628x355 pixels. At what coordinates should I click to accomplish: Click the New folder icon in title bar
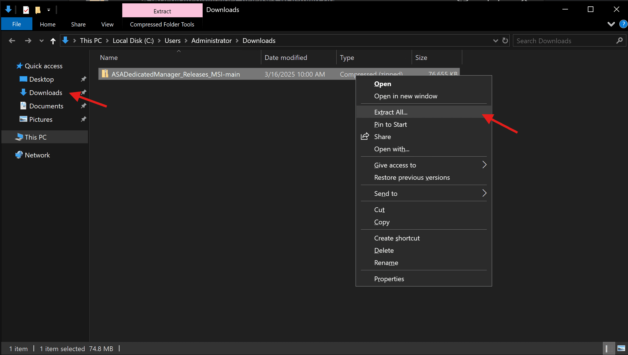(x=38, y=10)
